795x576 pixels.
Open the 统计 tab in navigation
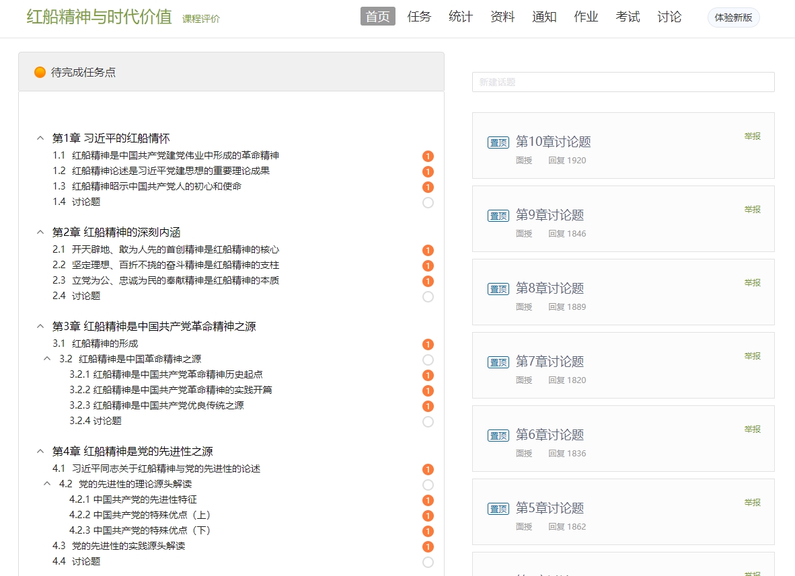point(461,17)
